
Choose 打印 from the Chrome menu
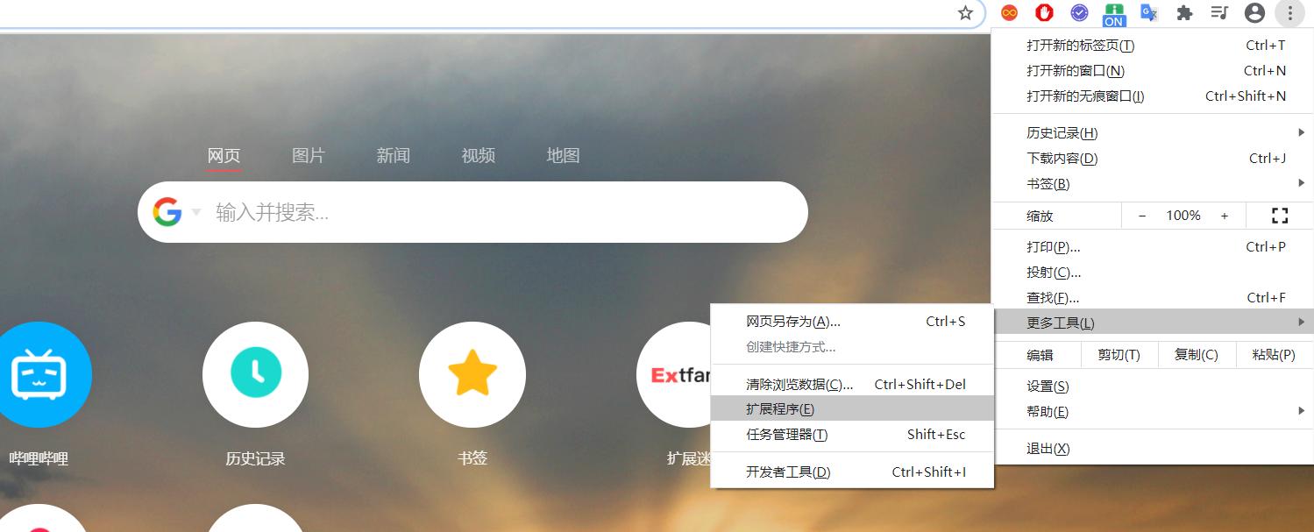coord(1153,247)
